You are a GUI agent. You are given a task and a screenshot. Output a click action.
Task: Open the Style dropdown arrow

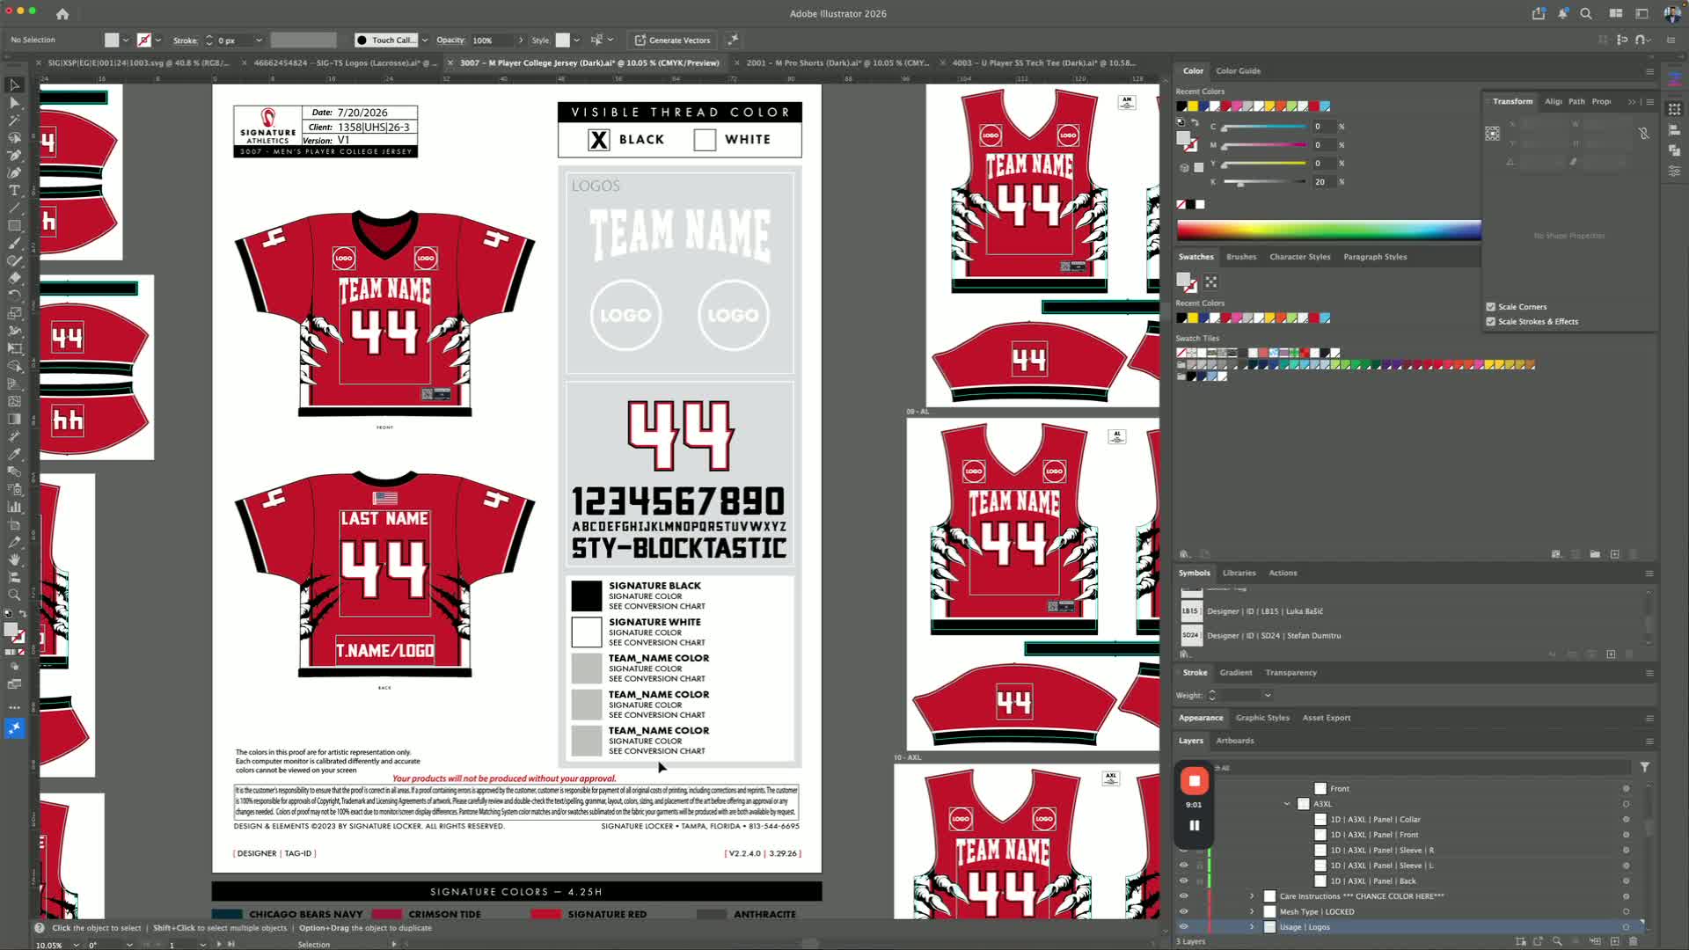pos(576,40)
